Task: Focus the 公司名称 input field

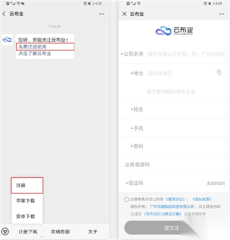Action: click(186, 54)
